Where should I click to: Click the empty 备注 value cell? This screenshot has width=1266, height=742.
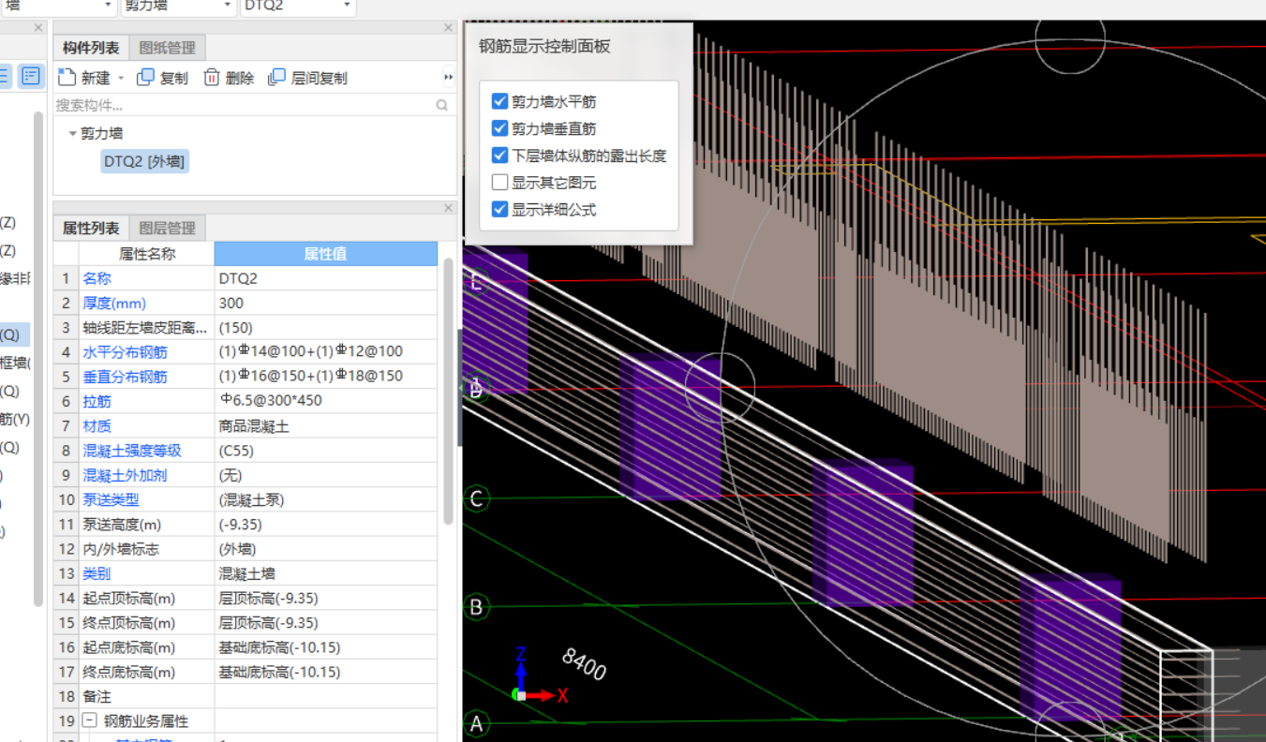[x=326, y=697]
